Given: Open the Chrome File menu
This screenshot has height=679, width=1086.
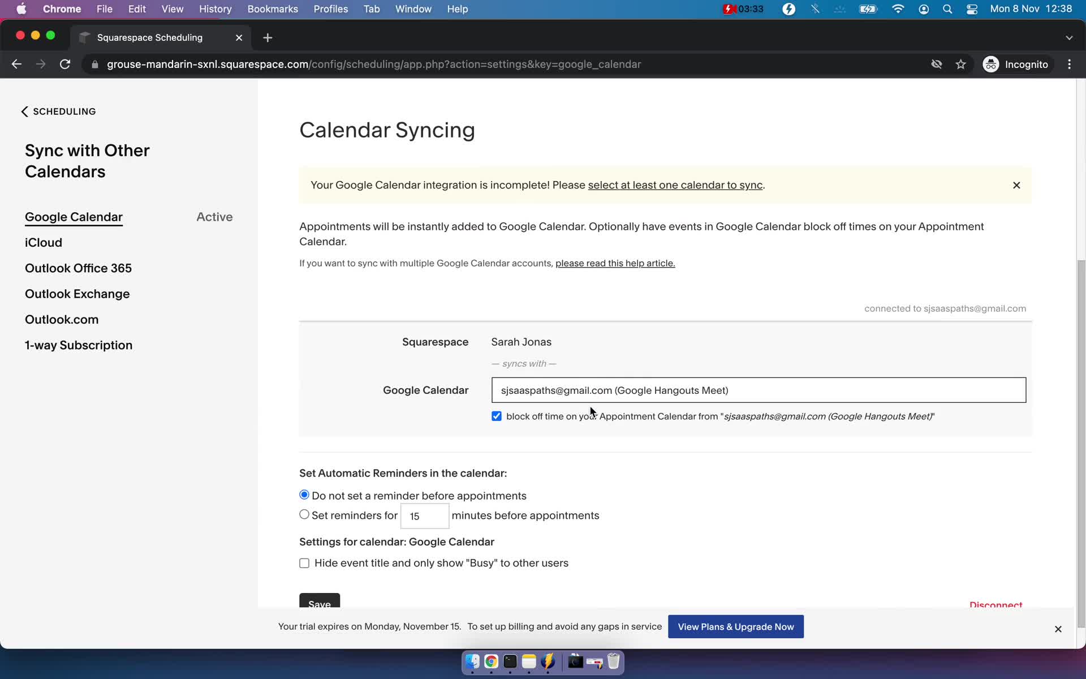Looking at the screenshot, I should (104, 9).
